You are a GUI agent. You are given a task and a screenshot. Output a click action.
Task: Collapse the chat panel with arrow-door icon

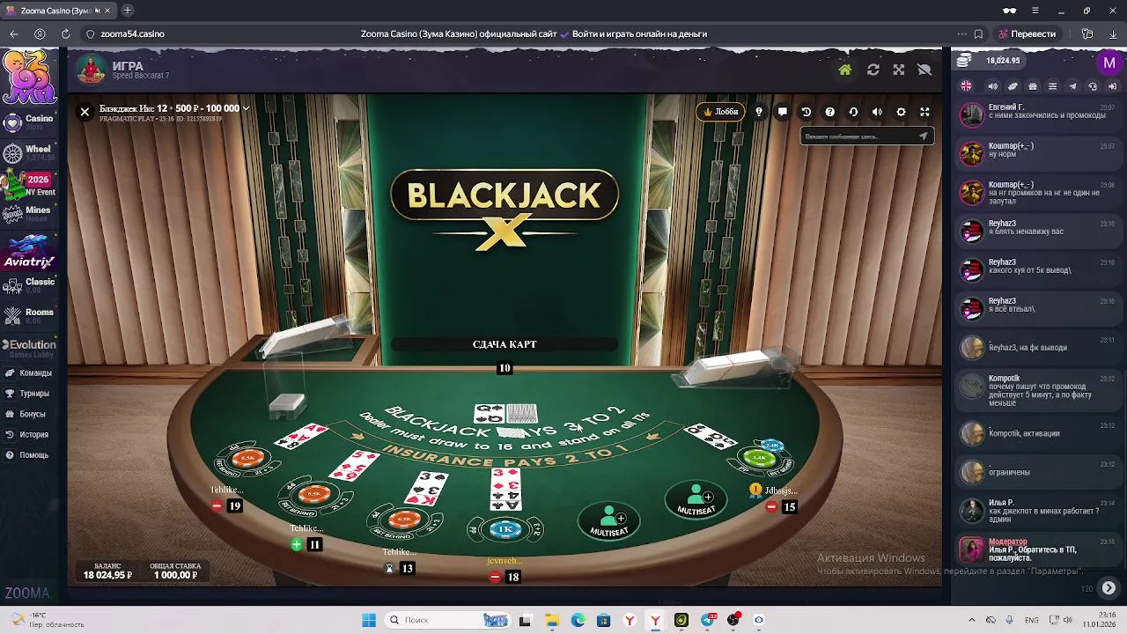click(1112, 86)
